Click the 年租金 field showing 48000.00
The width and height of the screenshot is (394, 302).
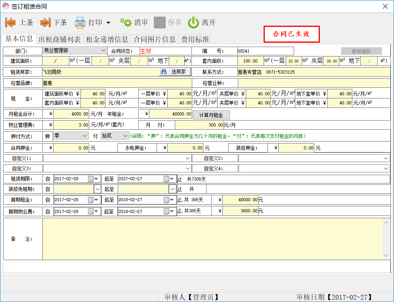171,114
